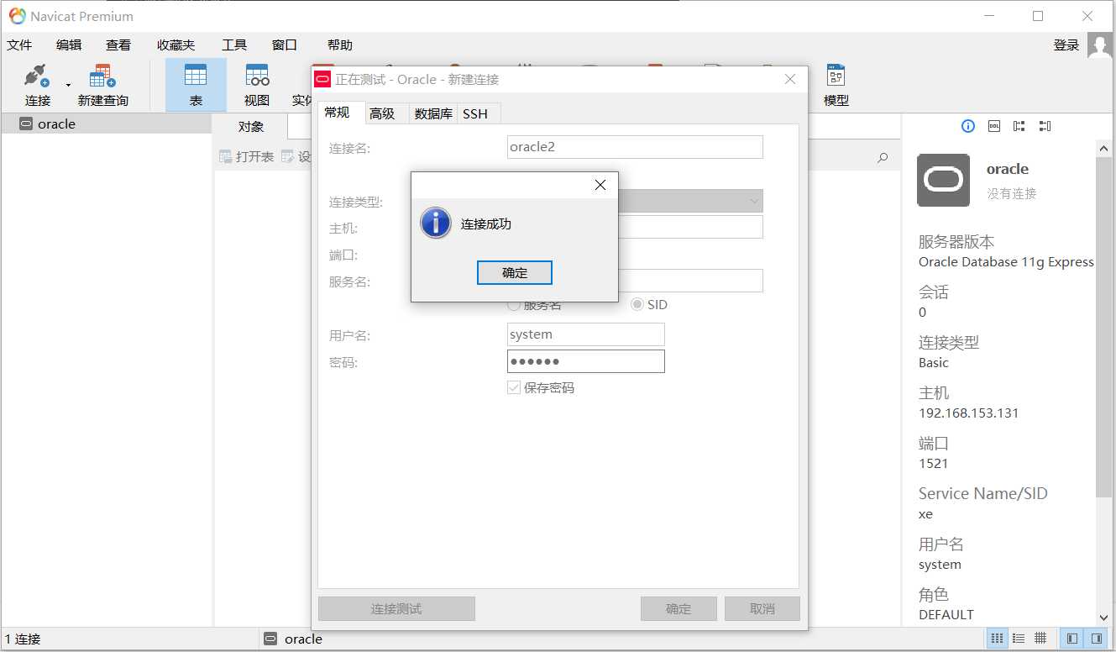Screen dimensions: 1116x652
Task: Click the oracle entry in the status bar
Action: coord(293,639)
